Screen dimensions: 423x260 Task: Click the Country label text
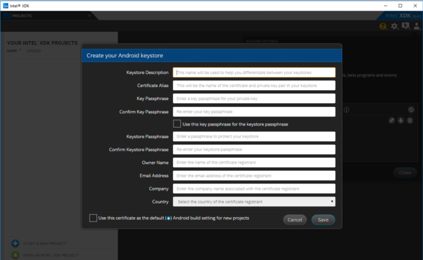[160, 202]
